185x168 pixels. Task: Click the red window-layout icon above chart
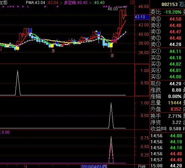click(132, 2)
